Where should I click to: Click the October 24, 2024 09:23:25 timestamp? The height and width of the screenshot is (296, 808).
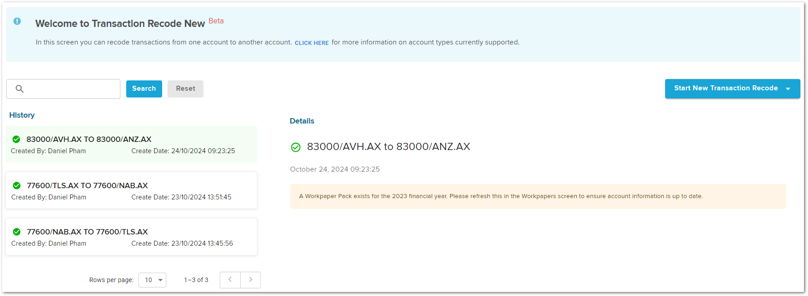[x=335, y=169]
